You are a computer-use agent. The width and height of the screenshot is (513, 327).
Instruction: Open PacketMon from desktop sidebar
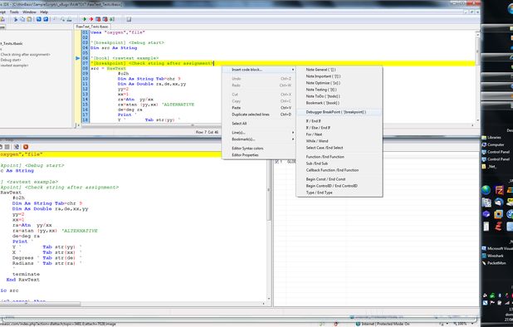[x=494, y=263]
